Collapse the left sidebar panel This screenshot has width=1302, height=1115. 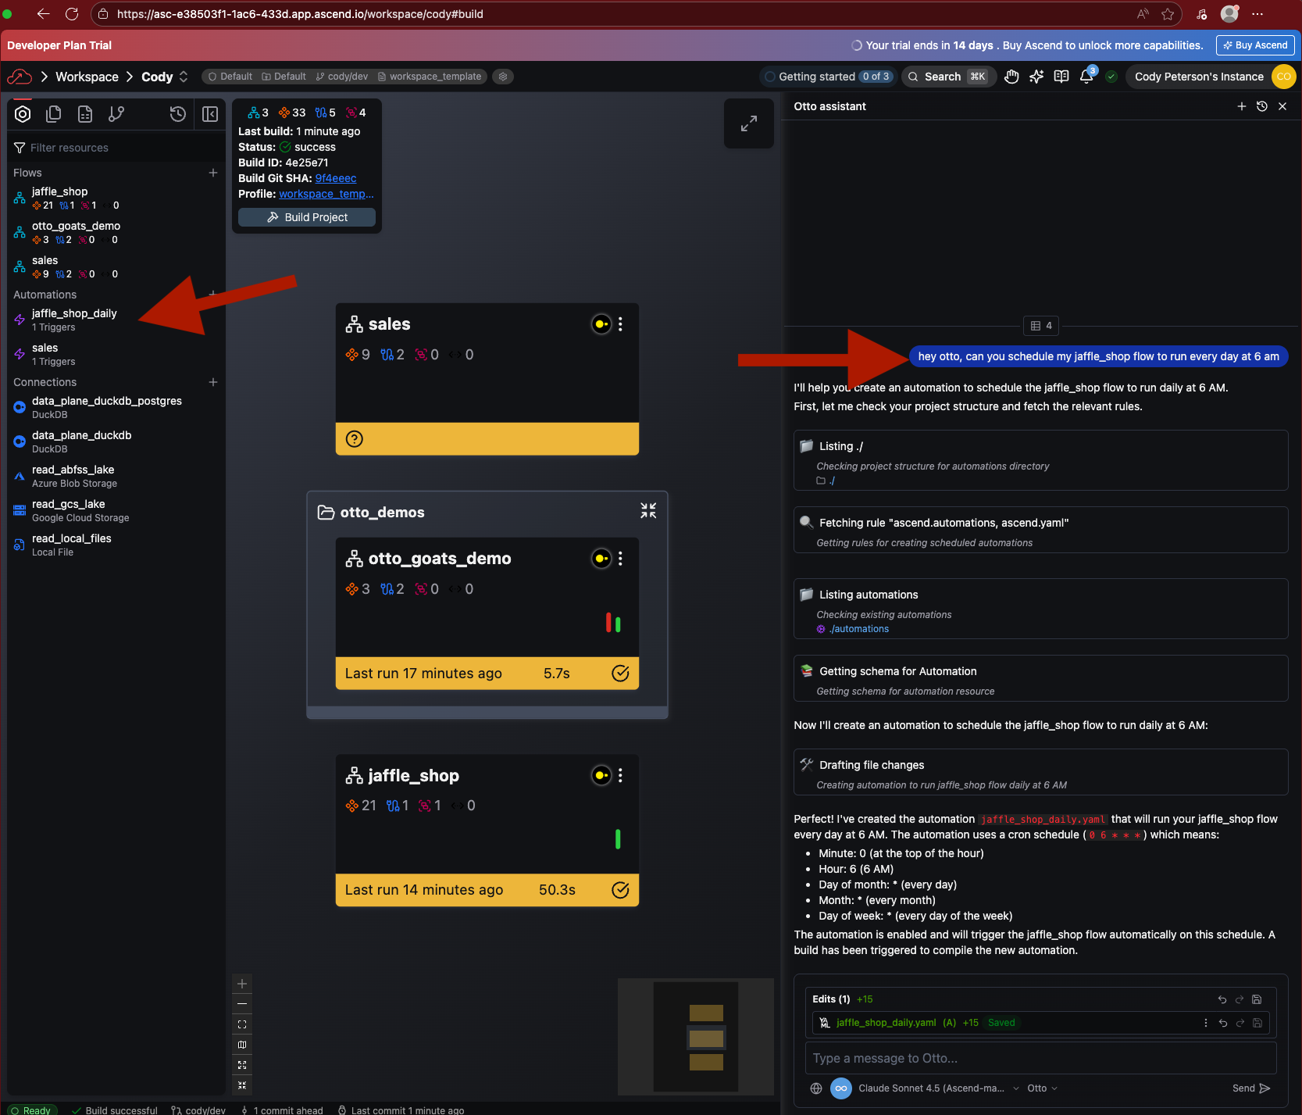tap(210, 114)
